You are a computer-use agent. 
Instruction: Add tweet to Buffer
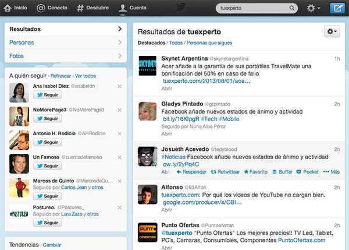(282, 172)
